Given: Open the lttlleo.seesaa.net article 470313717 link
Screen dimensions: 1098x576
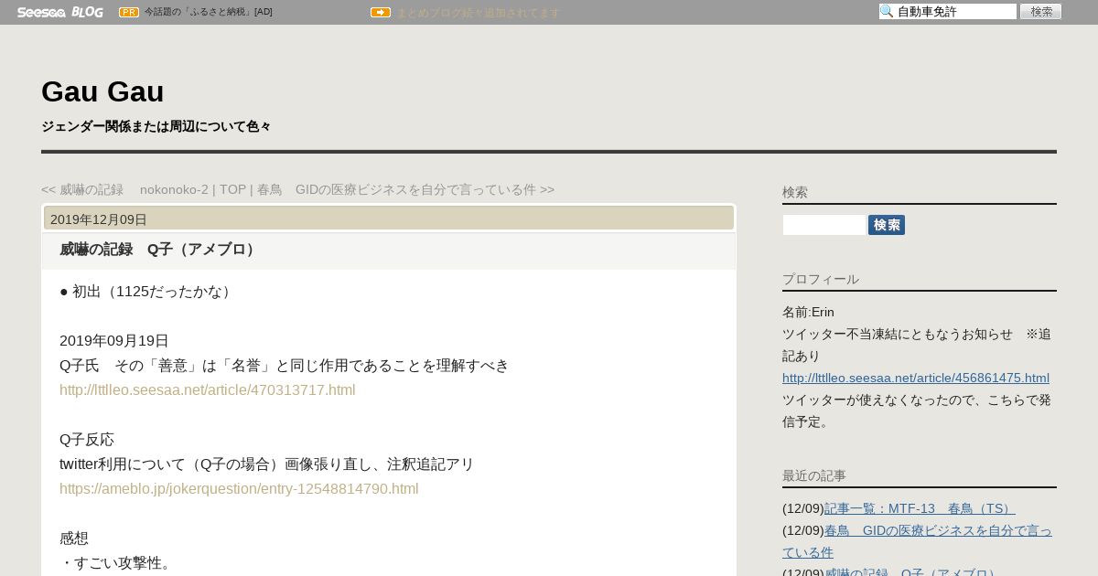Looking at the screenshot, I should tap(208, 390).
